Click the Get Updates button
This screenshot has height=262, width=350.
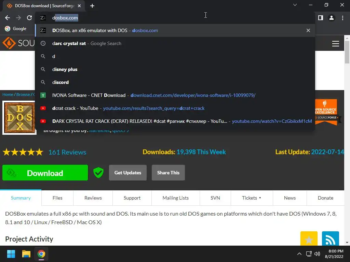point(128,173)
